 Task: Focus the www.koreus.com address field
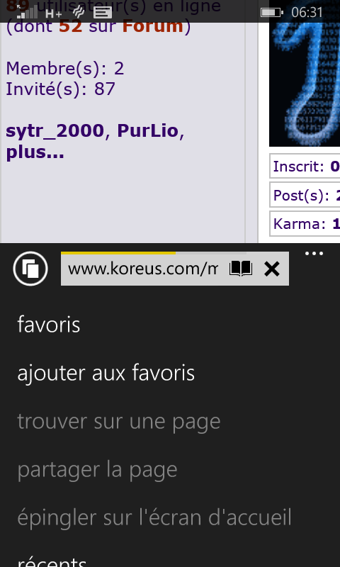143,269
